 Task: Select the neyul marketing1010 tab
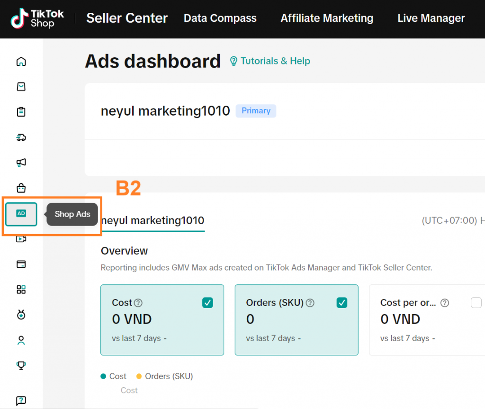tap(153, 220)
